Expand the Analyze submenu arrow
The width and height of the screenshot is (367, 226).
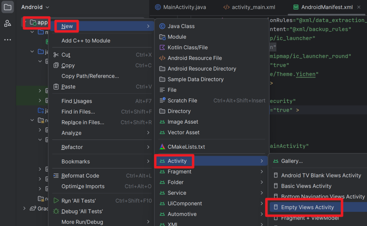click(x=148, y=133)
